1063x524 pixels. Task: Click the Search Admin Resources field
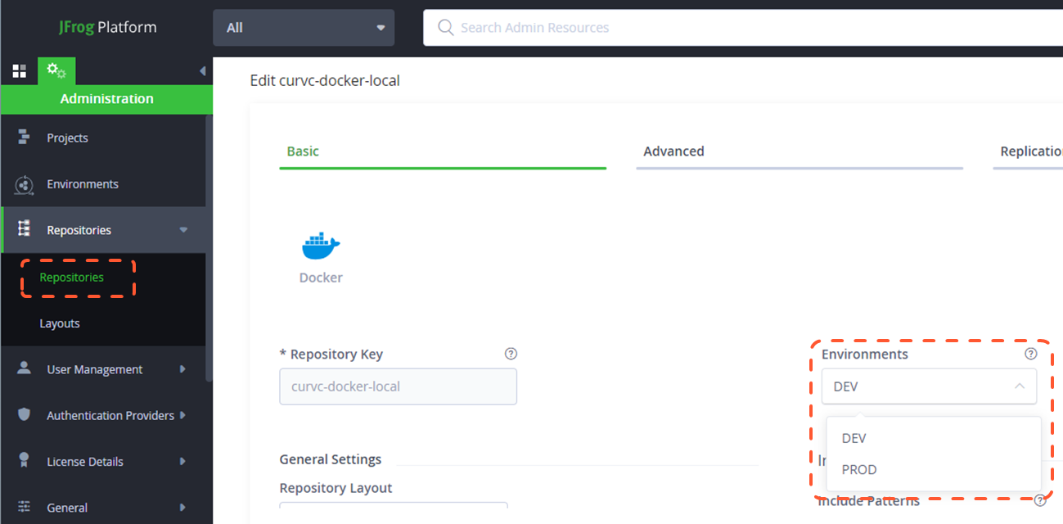pos(743,28)
